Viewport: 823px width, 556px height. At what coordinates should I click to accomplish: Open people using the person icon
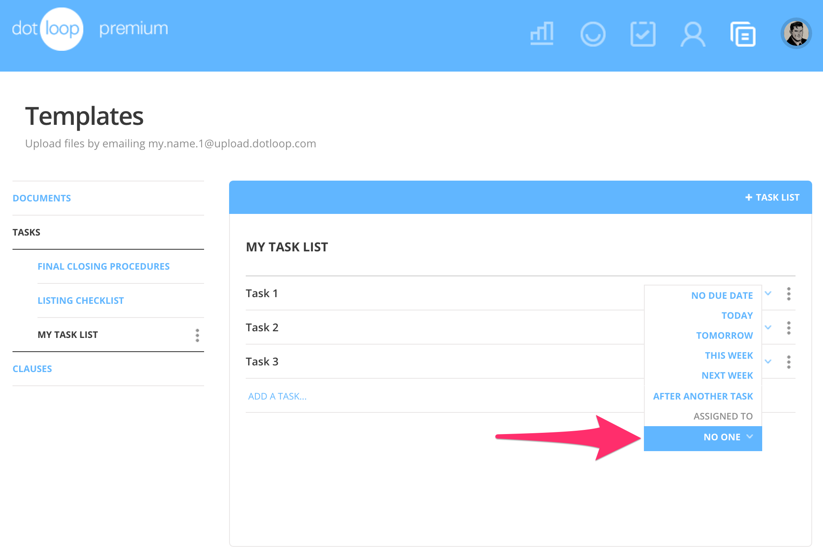click(693, 33)
